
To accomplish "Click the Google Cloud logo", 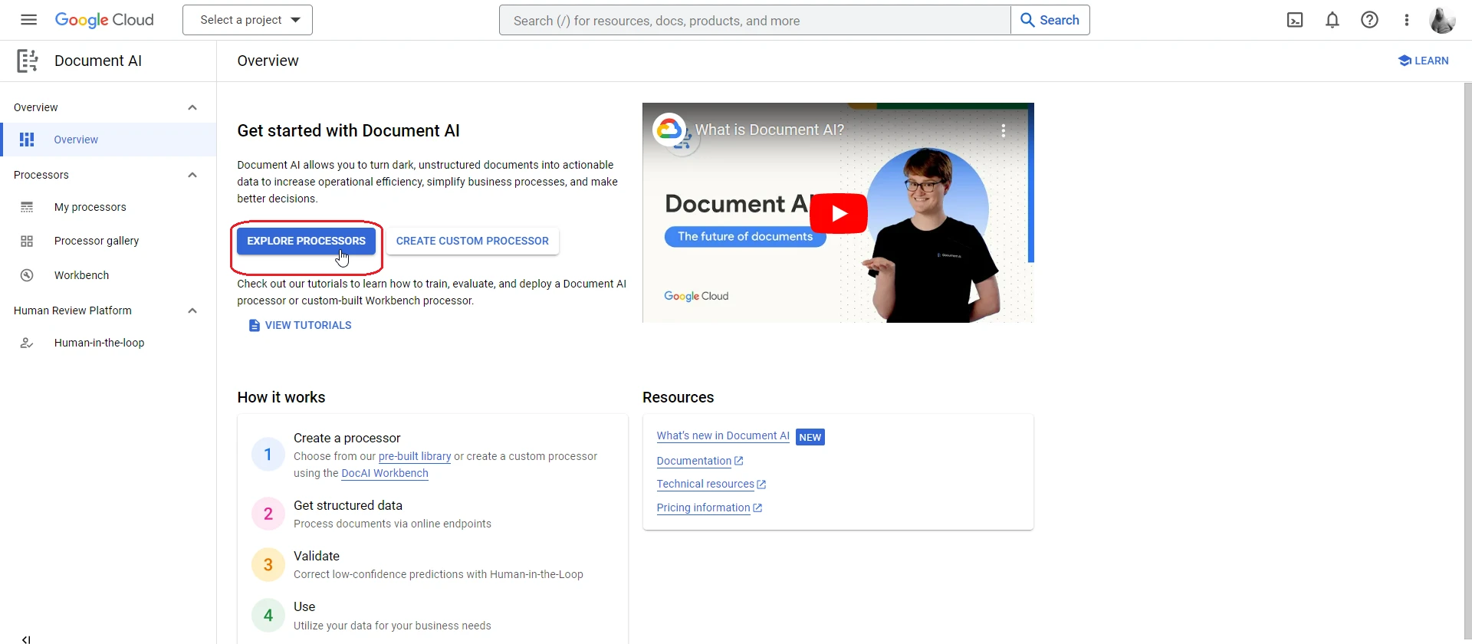I will [x=104, y=20].
